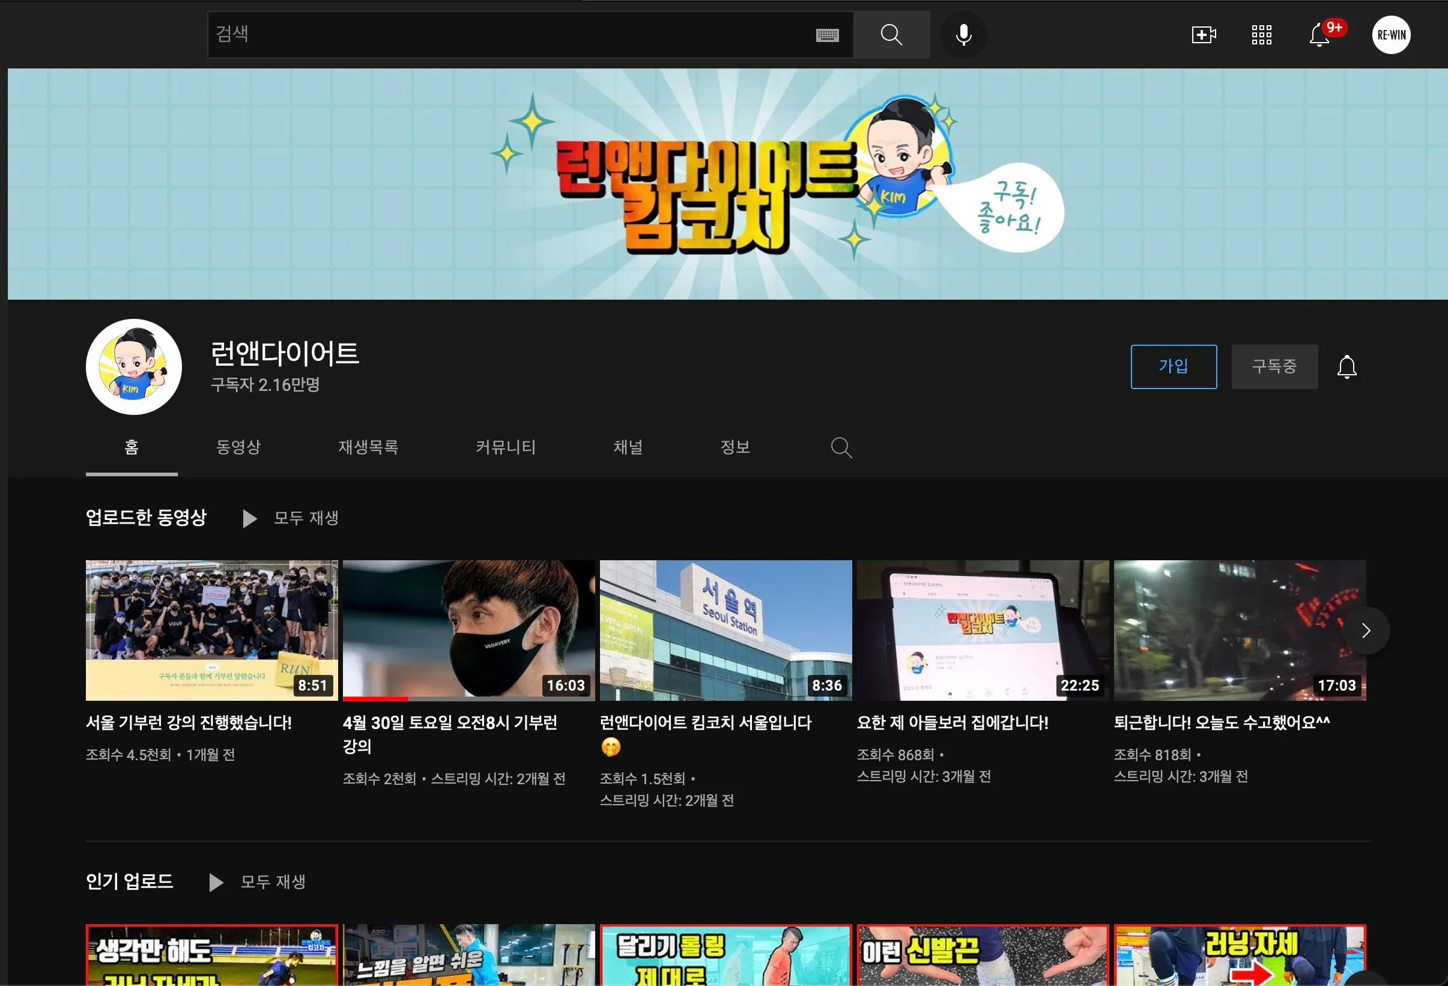Open the YouTube apps grid icon
The width and height of the screenshot is (1448, 986).
click(1261, 35)
